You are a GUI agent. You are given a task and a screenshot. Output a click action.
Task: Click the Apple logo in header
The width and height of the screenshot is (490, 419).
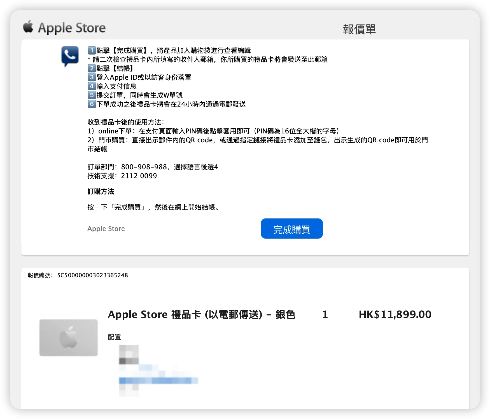tap(28, 27)
